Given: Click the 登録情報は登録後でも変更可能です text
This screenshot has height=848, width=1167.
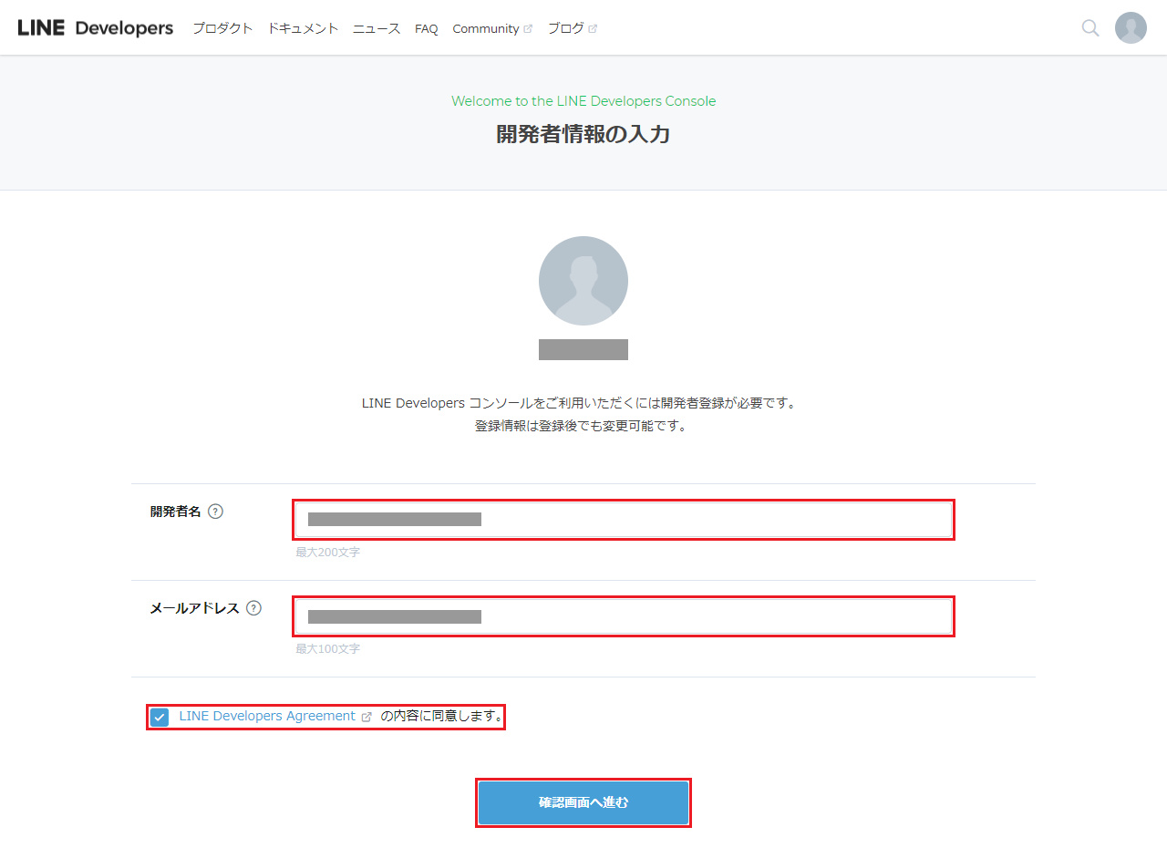Looking at the screenshot, I should [x=580, y=426].
